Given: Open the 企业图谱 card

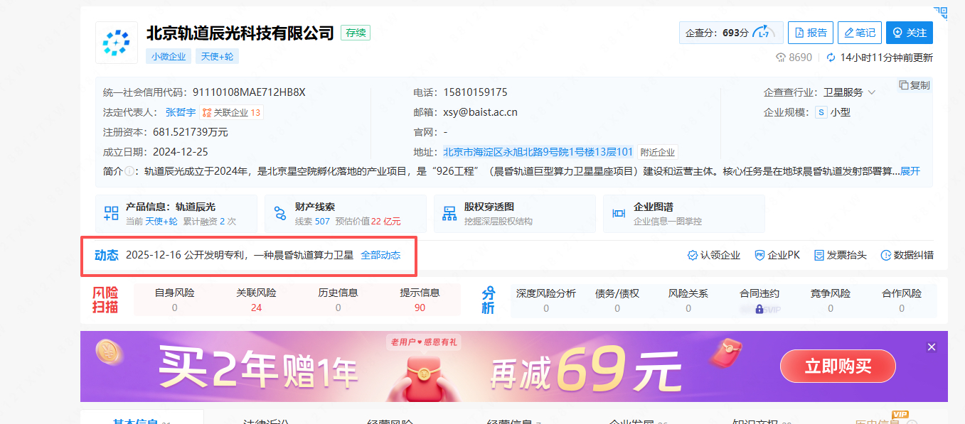Looking at the screenshot, I should pyautogui.click(x=684, y=214).
